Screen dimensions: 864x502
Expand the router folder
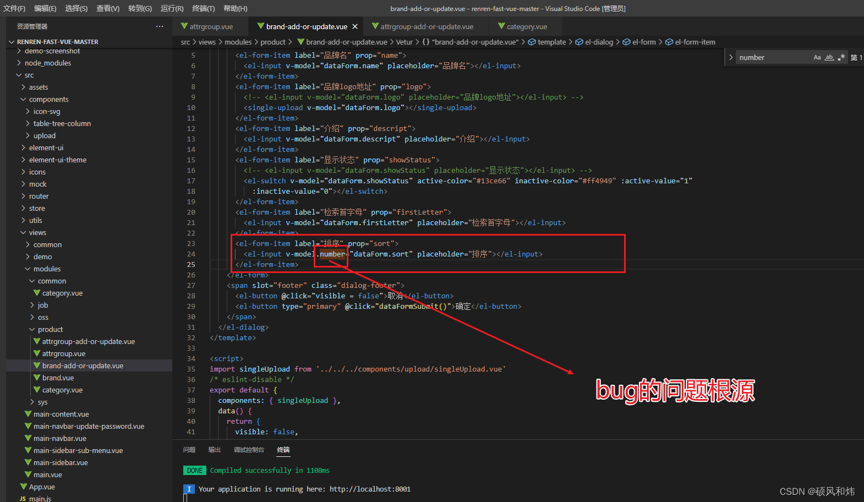tap(24, 196)
